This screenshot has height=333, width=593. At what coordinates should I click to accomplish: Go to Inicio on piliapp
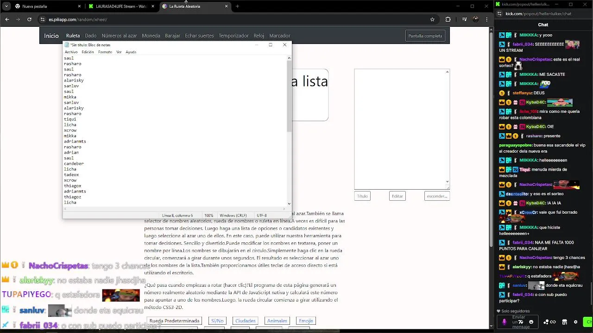[x=51, y=36]
